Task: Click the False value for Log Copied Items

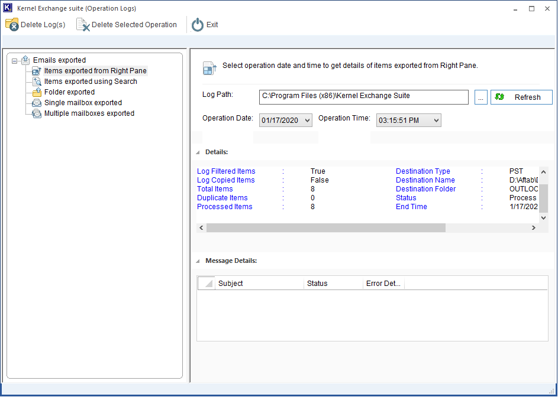Action: coord(320,180)
